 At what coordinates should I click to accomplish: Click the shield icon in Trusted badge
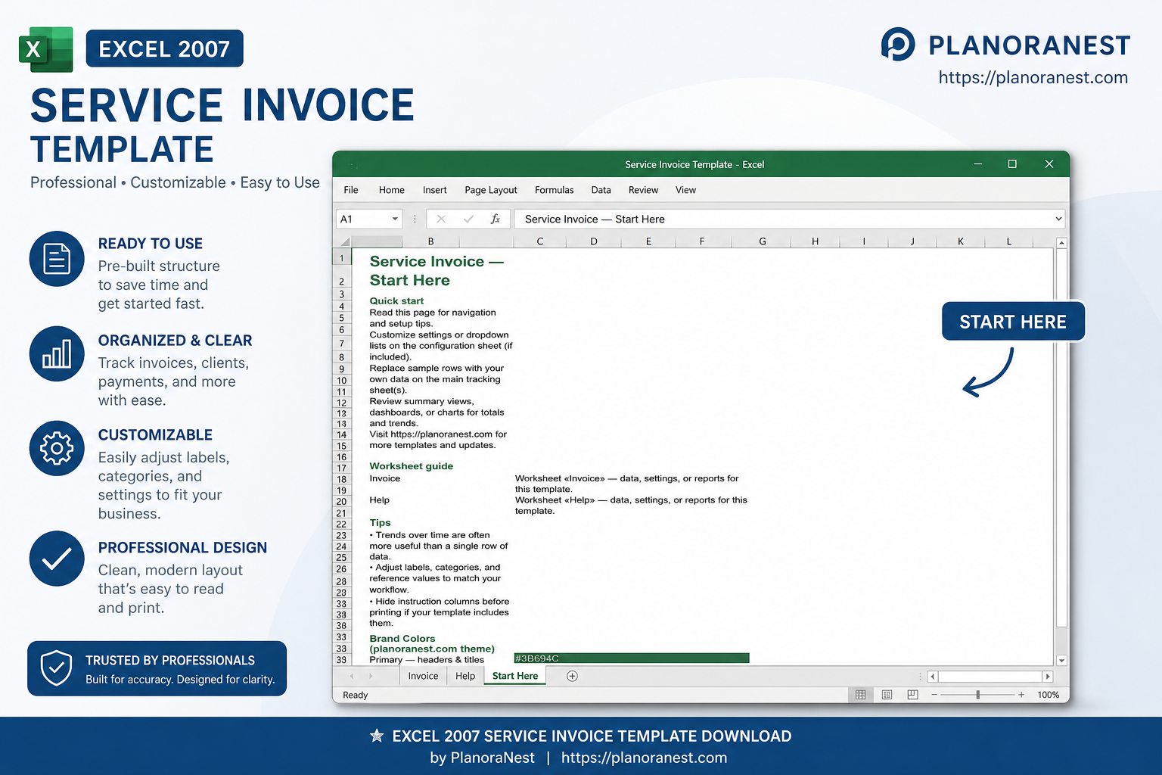[x=56, y=668]
